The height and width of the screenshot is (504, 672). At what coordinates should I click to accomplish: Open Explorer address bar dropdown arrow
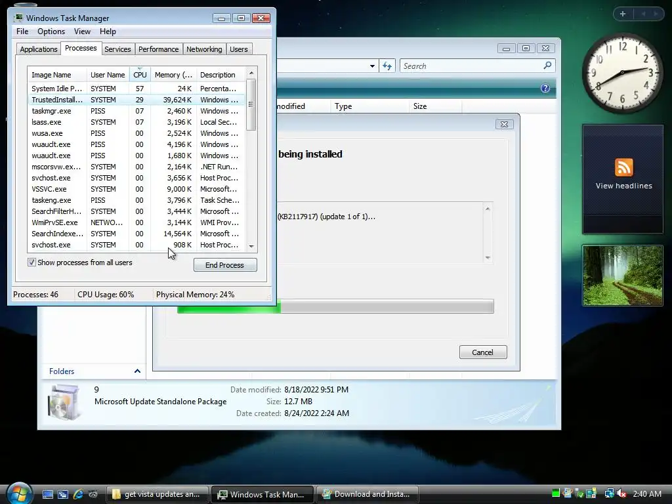click(372, 66)
